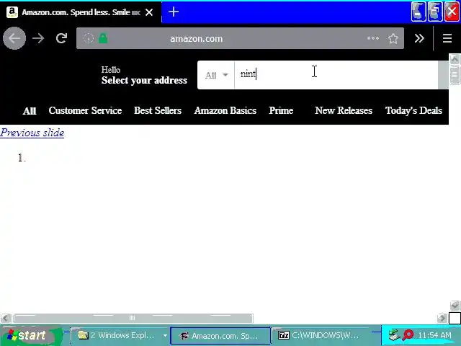Open New Releases page

344,110
